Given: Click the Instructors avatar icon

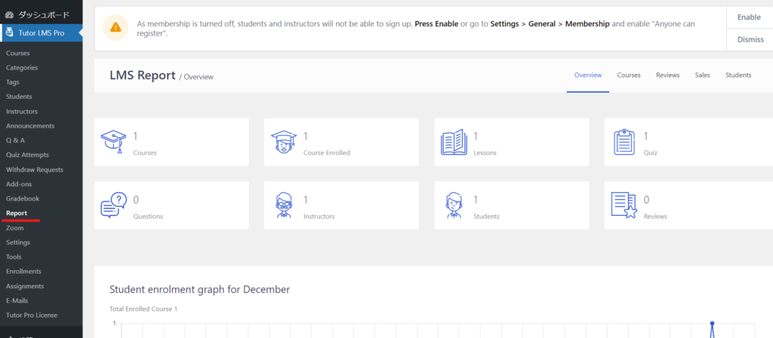Looking at the screenshot, I should [284, 204].
